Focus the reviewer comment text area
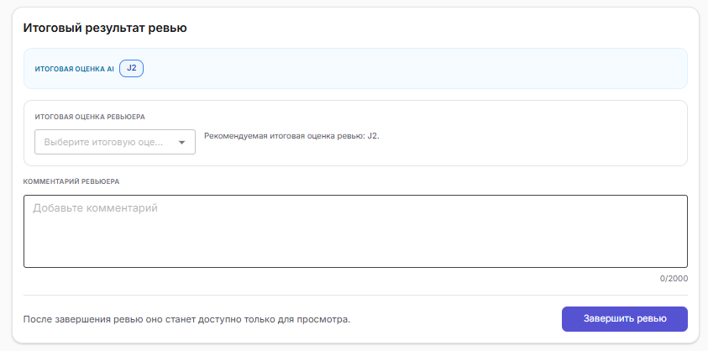The image size is (708, 351). (x=355, y=231)
